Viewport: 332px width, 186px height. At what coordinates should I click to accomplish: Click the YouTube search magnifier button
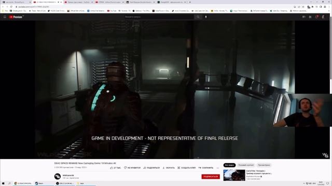click(198, 17)
